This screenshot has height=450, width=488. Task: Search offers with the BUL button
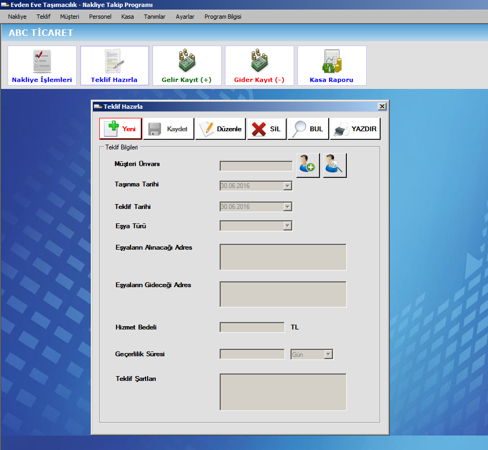308,129
